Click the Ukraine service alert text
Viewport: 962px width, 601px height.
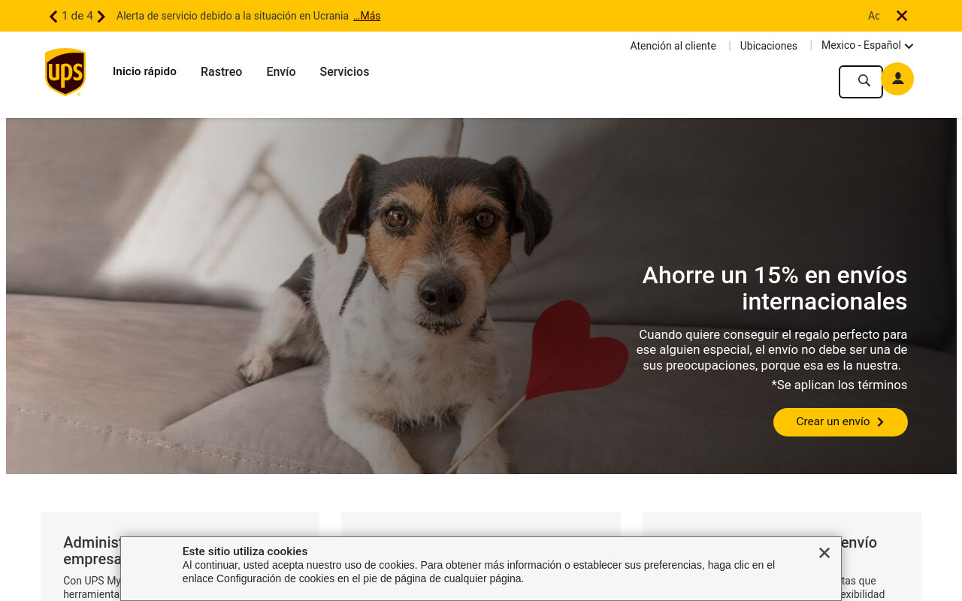[232, 16]
